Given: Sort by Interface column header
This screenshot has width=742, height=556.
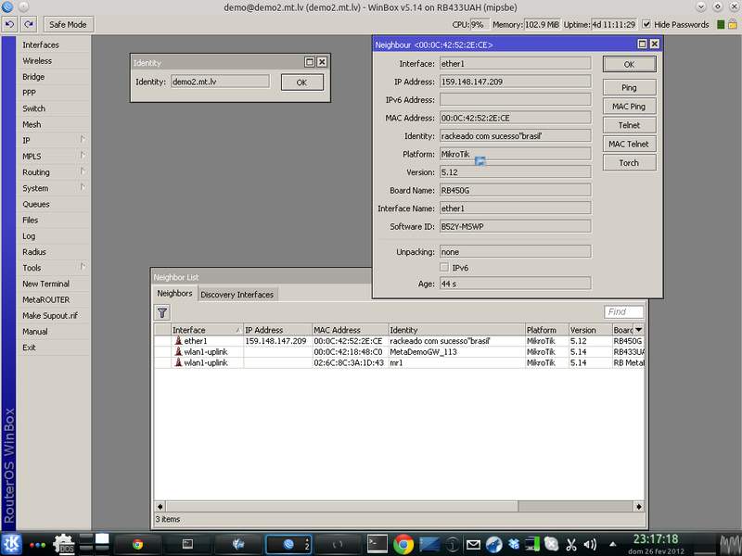Looking at the screenshot, I should click(206, 330).
